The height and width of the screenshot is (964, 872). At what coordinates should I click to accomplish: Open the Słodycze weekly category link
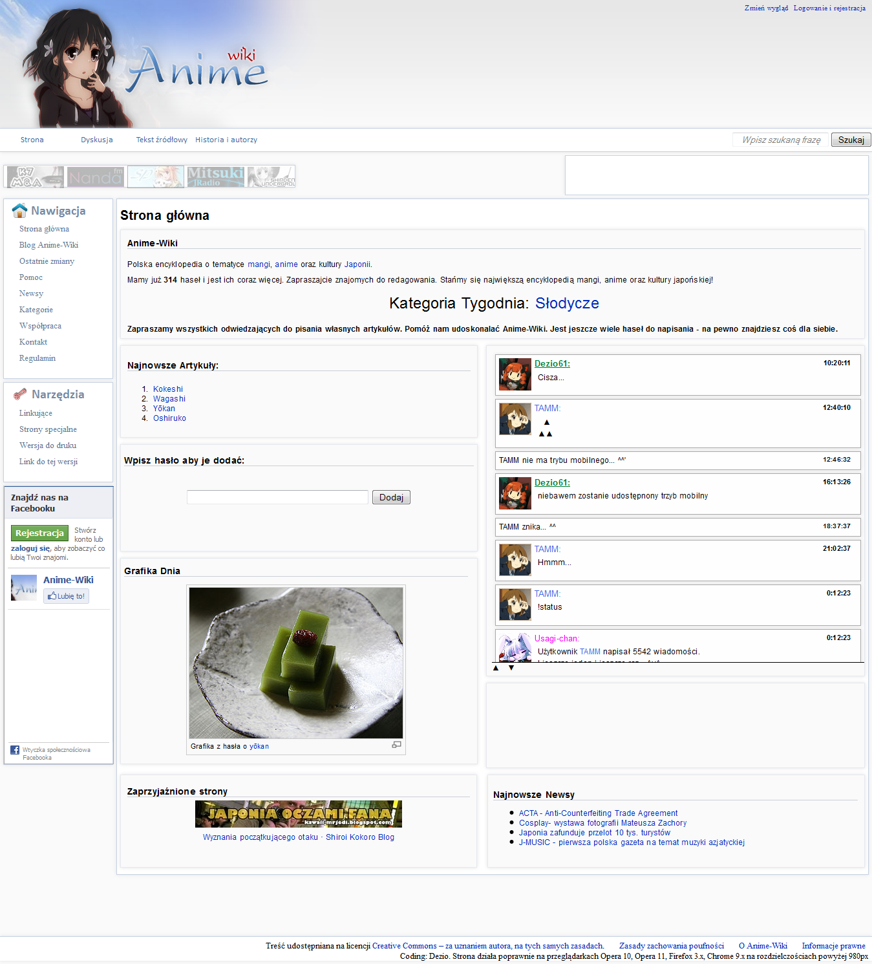click(x=567, y=303)
